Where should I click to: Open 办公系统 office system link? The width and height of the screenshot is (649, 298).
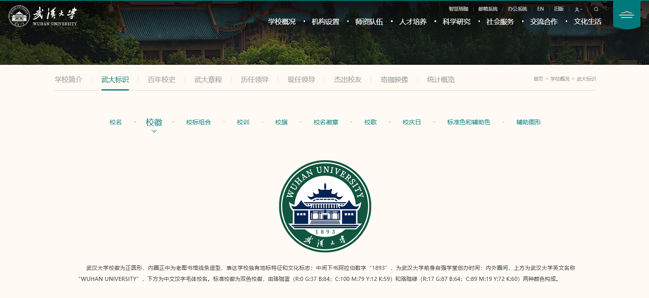coord(517,9)
